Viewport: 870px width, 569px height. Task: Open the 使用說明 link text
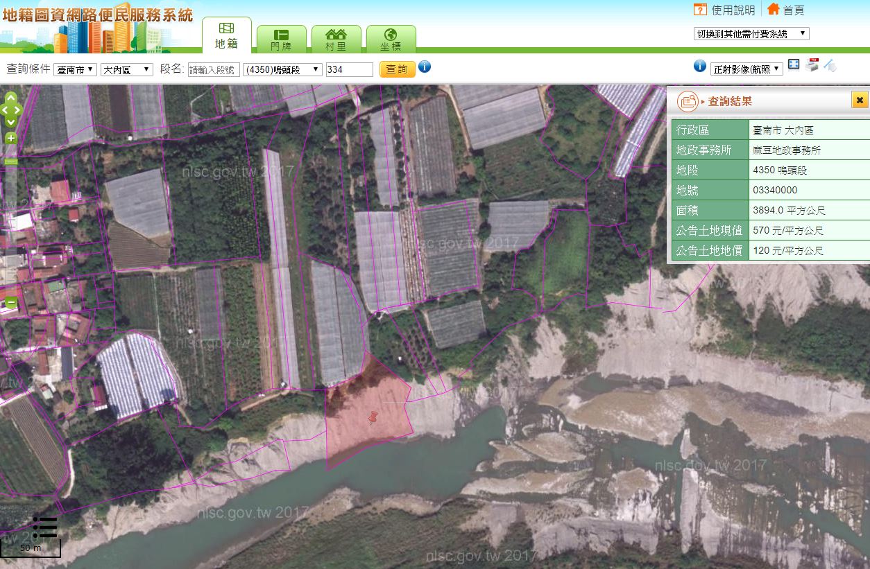pyautogui.click(x=733, y=10)
